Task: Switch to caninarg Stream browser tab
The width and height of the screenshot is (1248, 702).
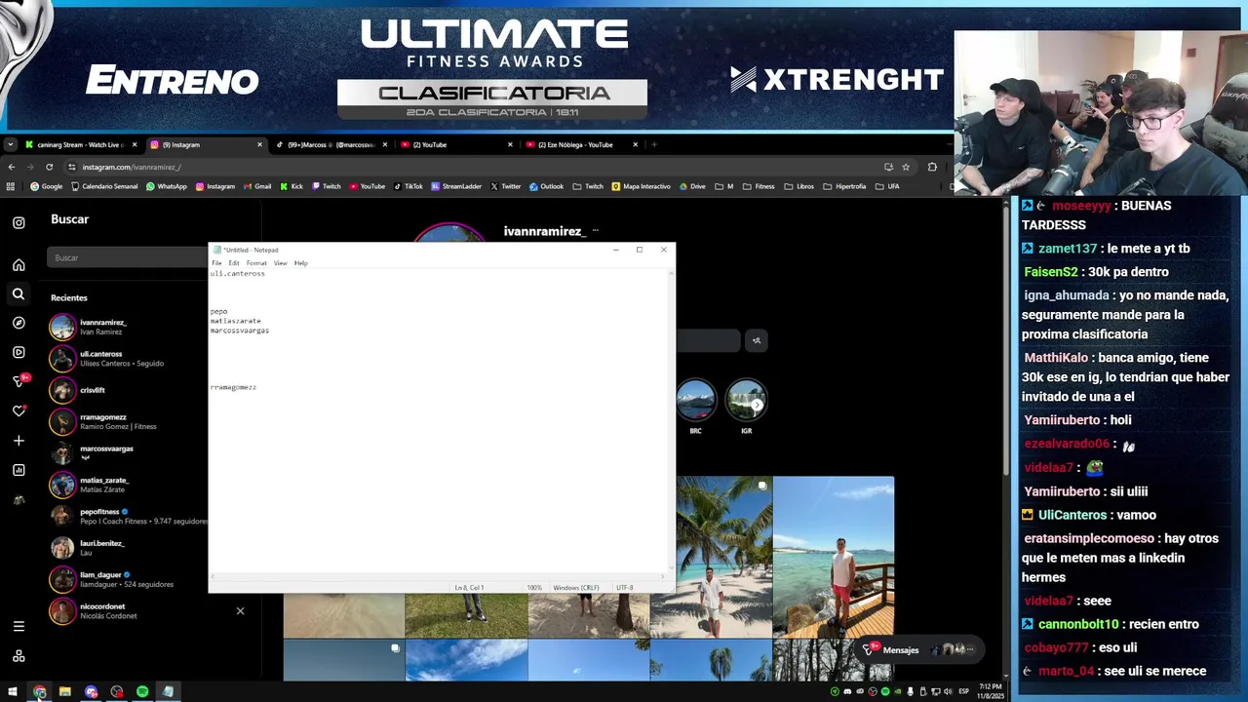Action: click(x=82, y=144)
